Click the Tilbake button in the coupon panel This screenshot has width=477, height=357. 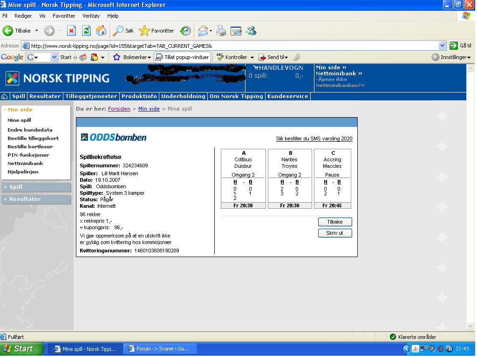pos(335,222)
